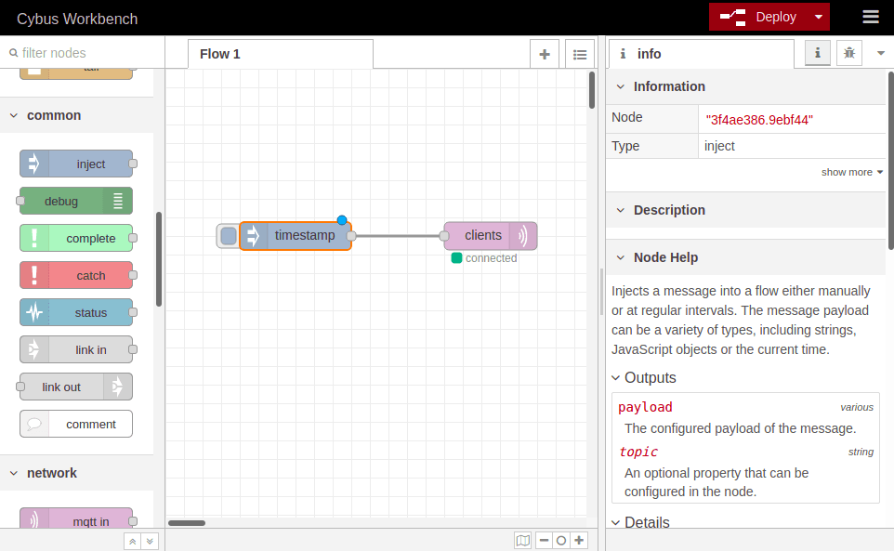The width and height of the screenshot is (894, 551).
Task: Click the show more link
Action: (x=851, y=172)
